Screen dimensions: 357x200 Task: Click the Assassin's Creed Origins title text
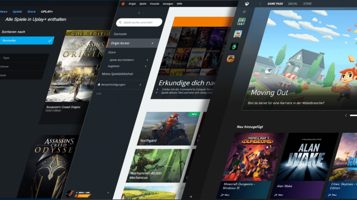point(63,107)
